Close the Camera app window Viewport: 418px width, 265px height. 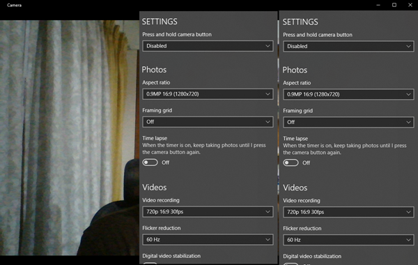click(410, 5)
